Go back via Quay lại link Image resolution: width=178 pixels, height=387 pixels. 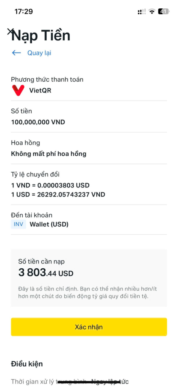click(39, 53)
